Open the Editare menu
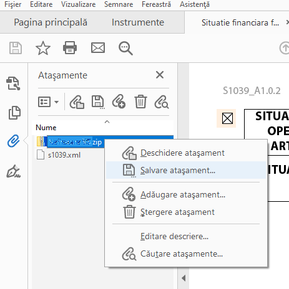Screen dimensions: 289x289 [x=41, y=4]
